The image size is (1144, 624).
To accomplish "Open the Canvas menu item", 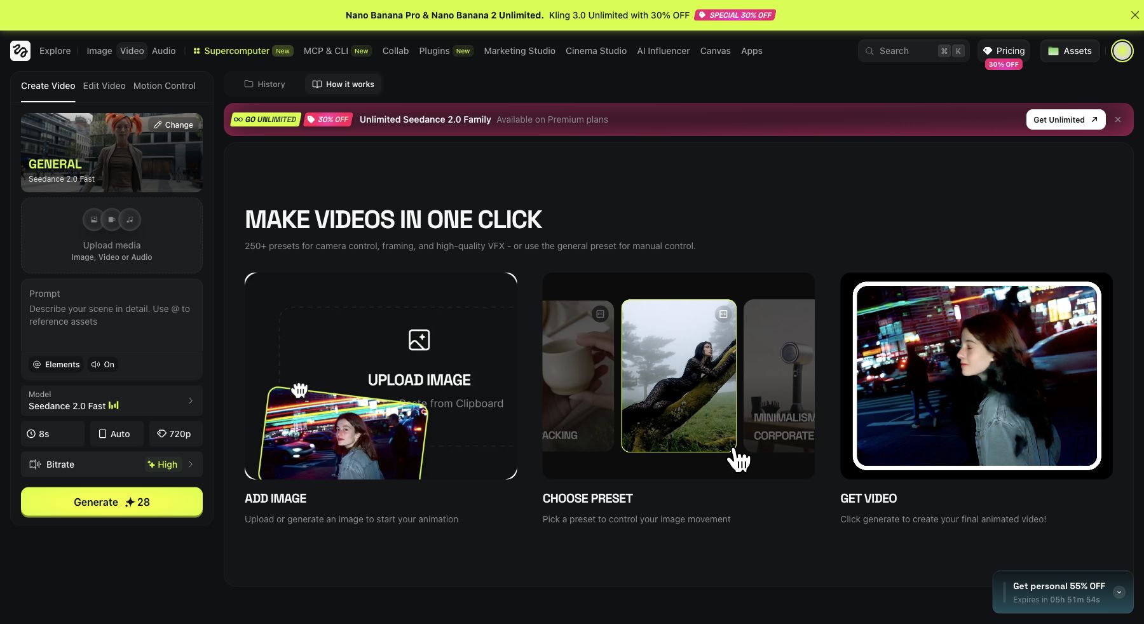I will 716,51.
